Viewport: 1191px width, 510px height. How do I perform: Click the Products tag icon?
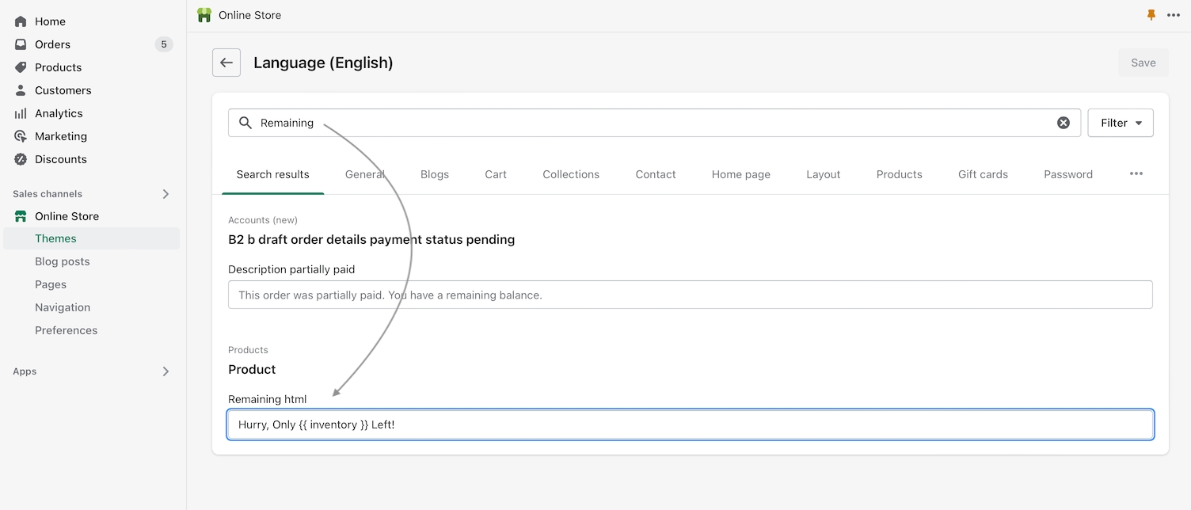tap(21, 67)
